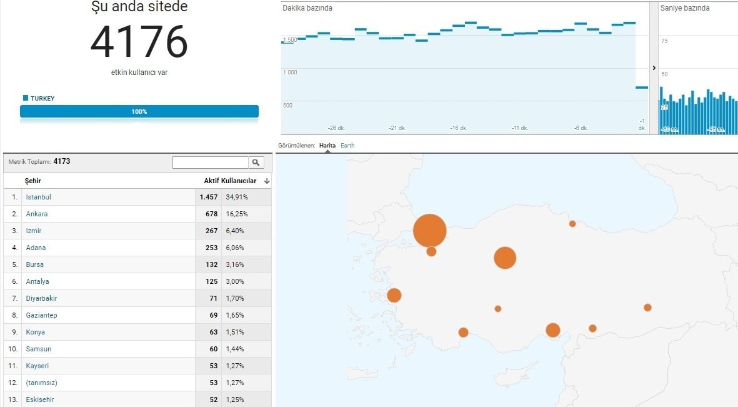Click the sort arrow next to Aktif Kullanıcılar
Viewport: 738px width, 407px height.
[x=267, y=181]
